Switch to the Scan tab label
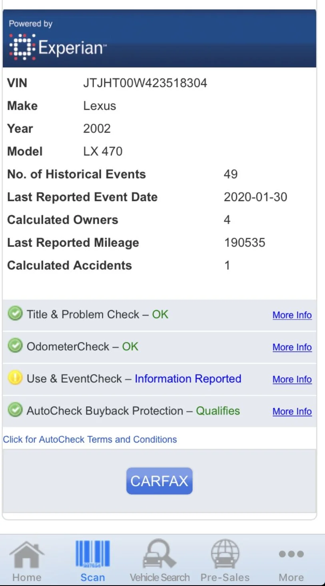325x586 pixels. click(93, 577)
